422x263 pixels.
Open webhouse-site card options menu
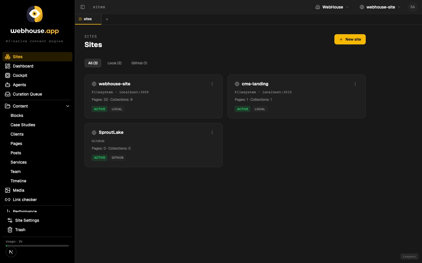(x=212, y=84)
